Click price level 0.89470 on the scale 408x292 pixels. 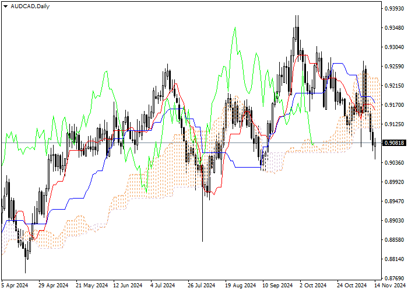coord(395,201)
